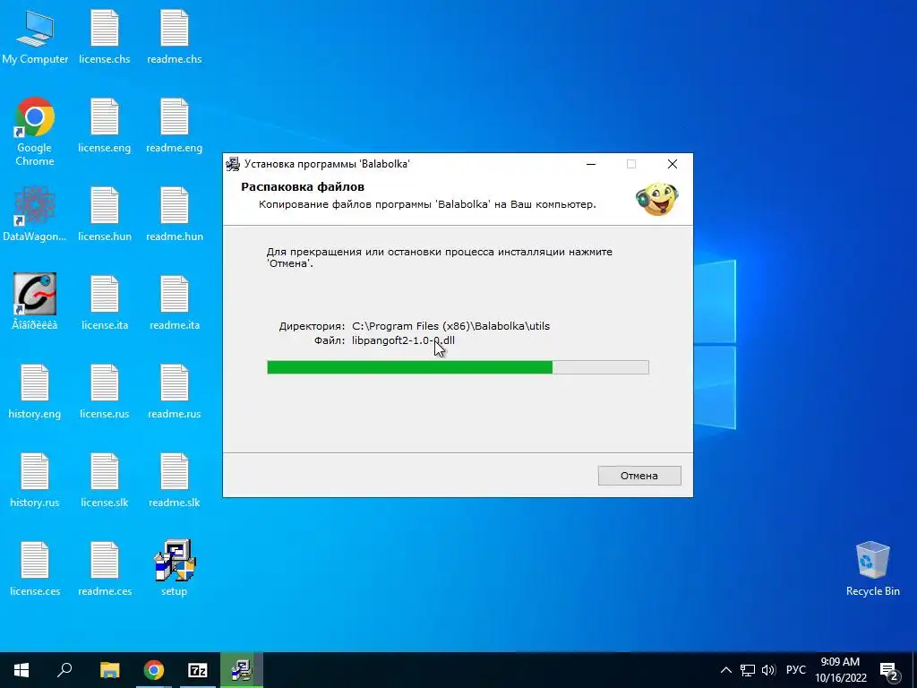Viewport: 917px width, 688px height.
Task: Select the history.rus file icon
Action: (35, 480)
